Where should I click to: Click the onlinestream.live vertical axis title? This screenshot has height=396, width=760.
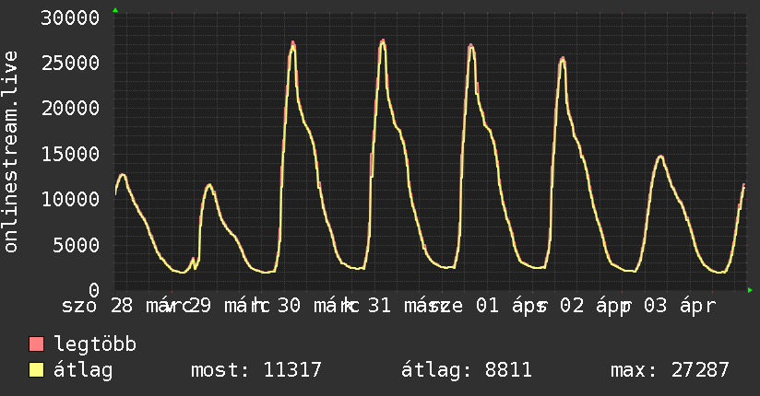[x=11, y=152]
